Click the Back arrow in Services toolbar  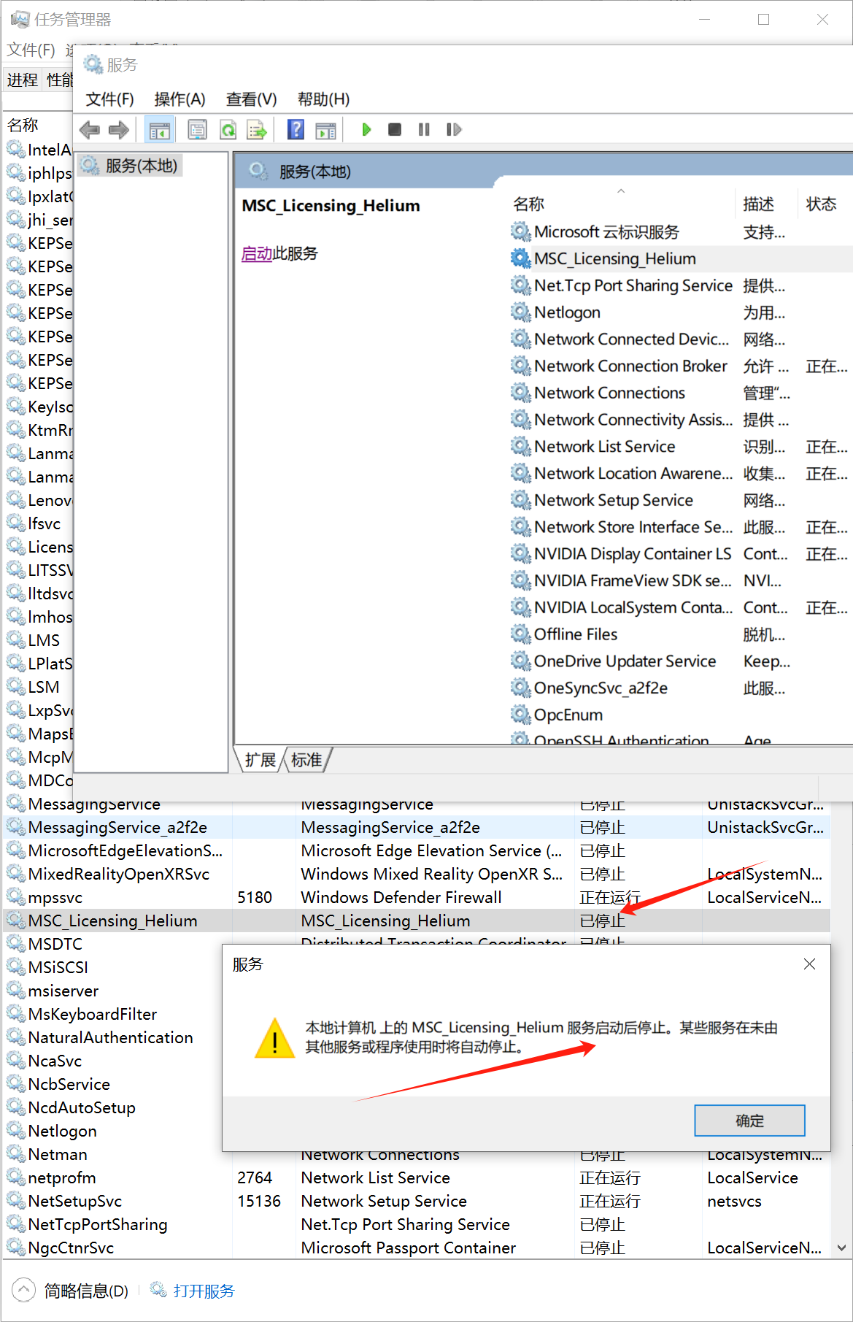click(90, 130)
